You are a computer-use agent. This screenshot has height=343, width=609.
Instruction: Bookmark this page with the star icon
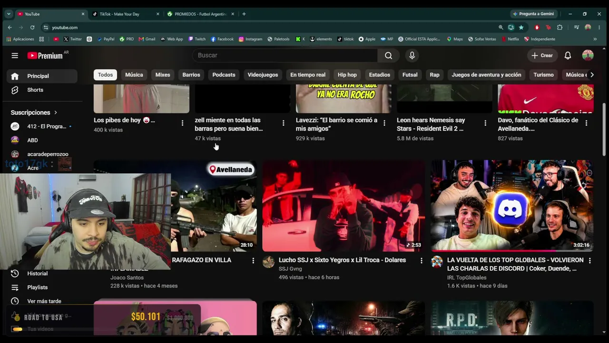(x=521, y=28)
